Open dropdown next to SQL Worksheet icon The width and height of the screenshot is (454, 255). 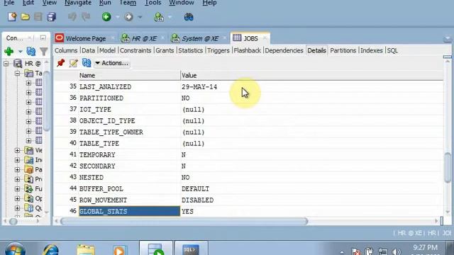point(170,17)
